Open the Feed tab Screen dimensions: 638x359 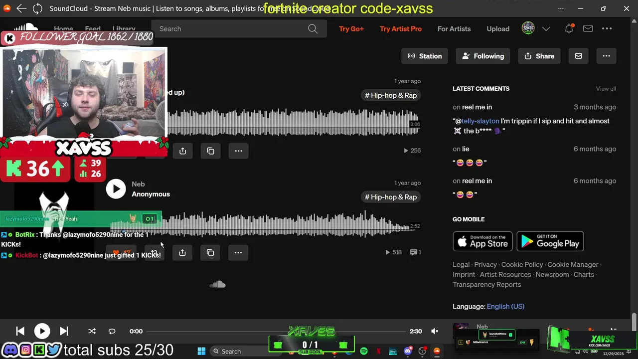(x=93, y=28)
